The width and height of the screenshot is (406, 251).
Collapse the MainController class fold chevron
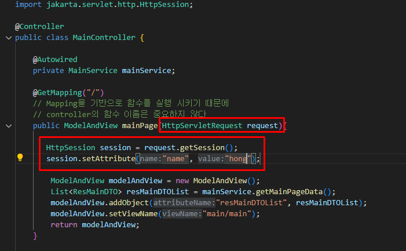9,38
